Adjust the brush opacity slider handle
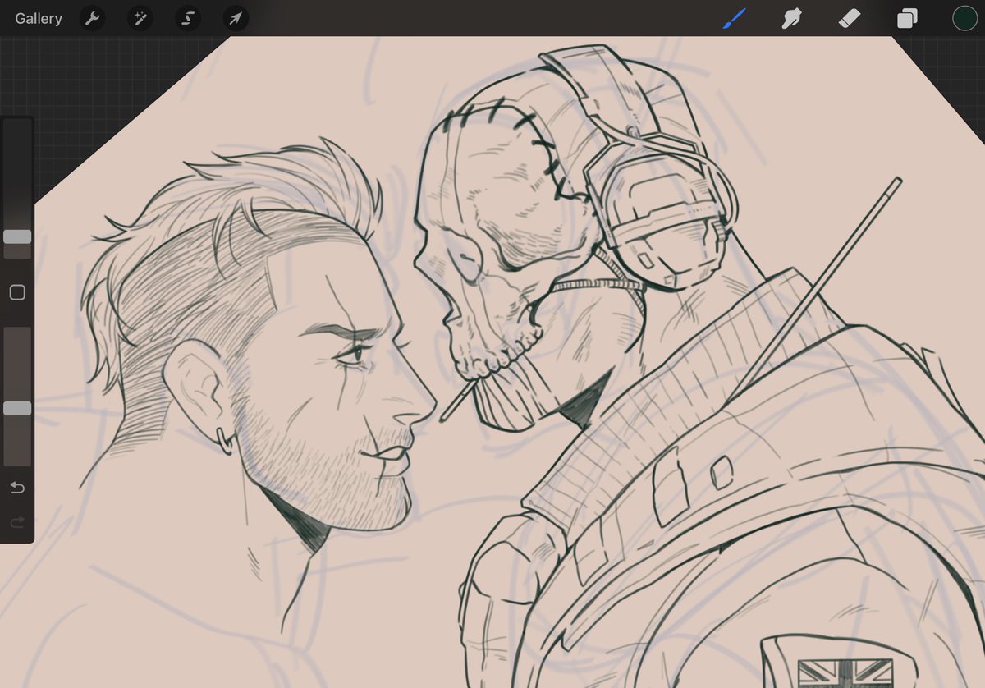985x688 pixels. [17, 408]
